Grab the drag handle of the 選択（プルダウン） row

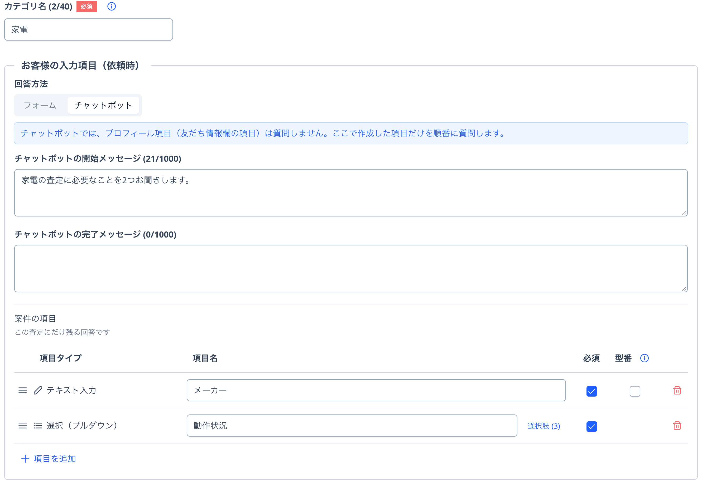tap(23, 426)
